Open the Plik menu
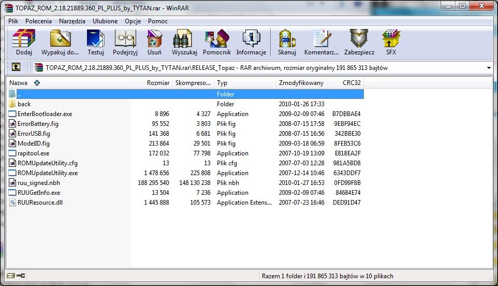The height and width of the screenshot is (286, 498). tap(13, 21)
